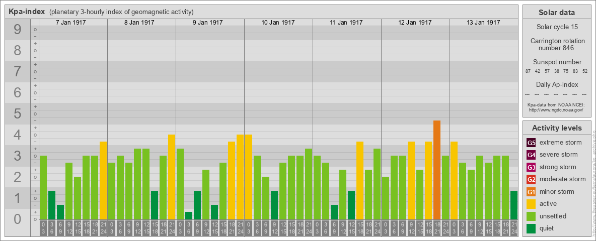Select the 12 Jan 1917 date header
This screenshot has height=241, width=596.
(x=415, y=23)
